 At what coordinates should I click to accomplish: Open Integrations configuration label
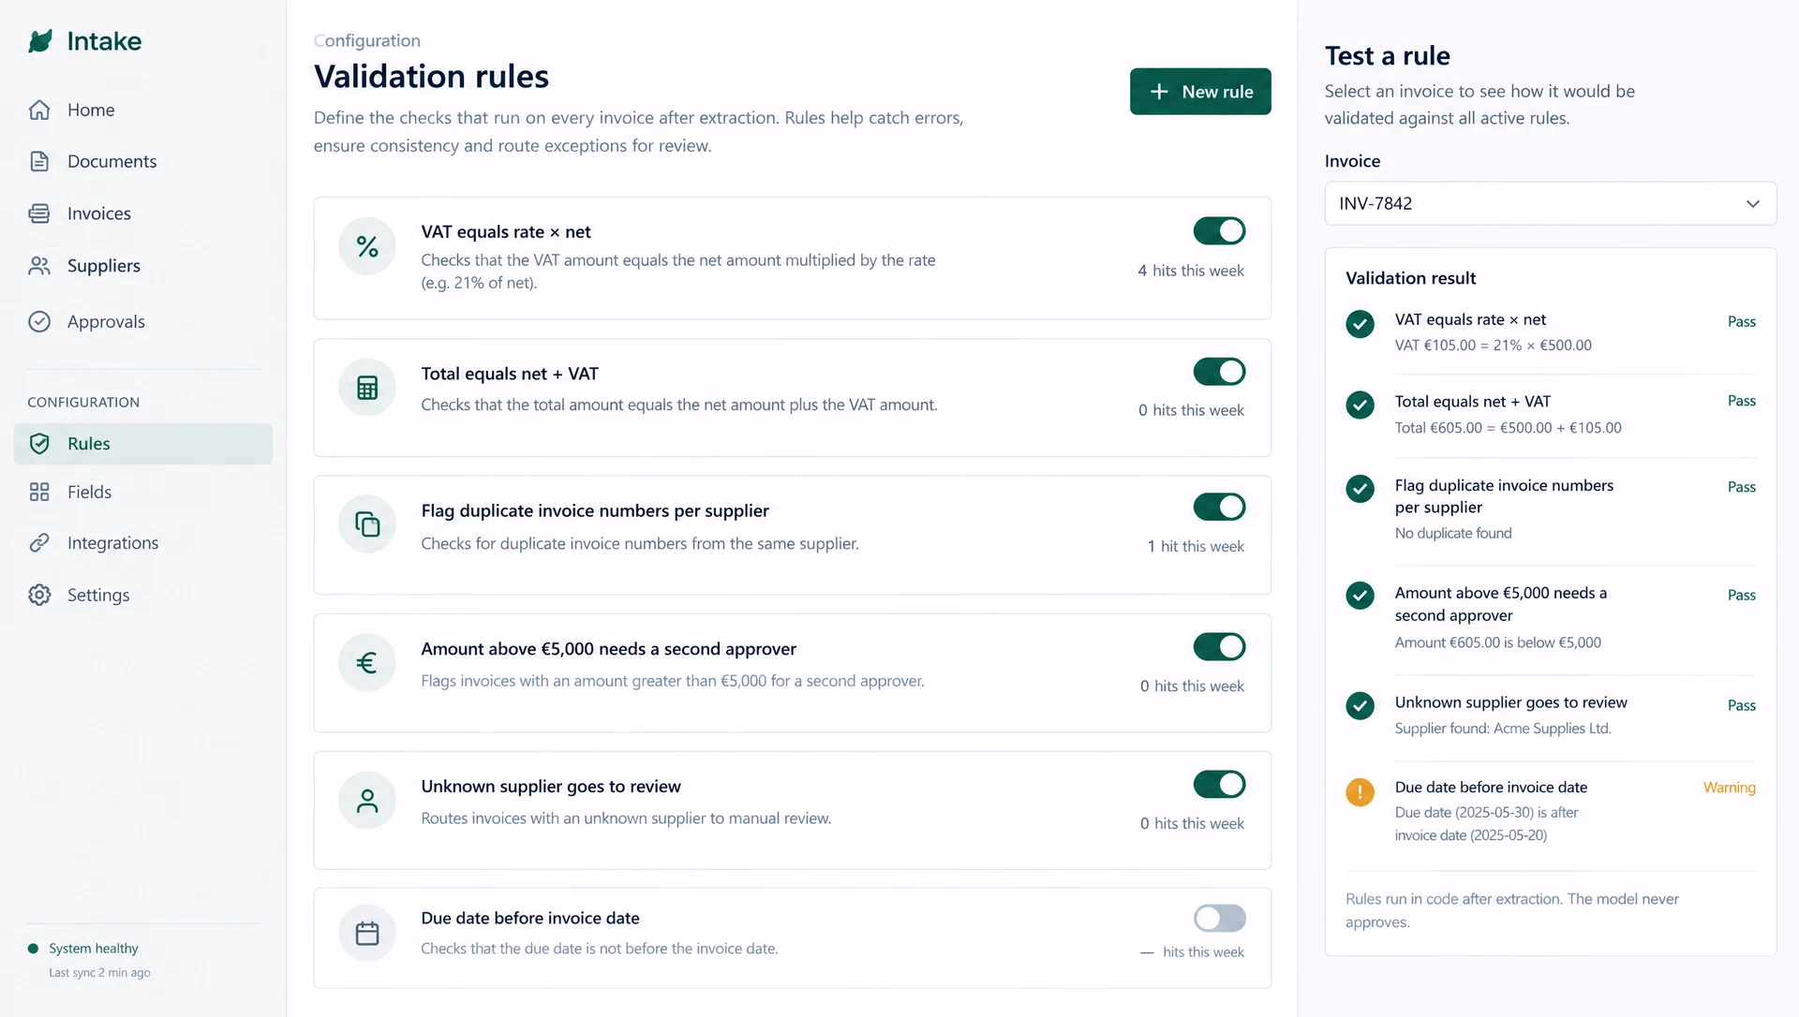pos(112,543)
